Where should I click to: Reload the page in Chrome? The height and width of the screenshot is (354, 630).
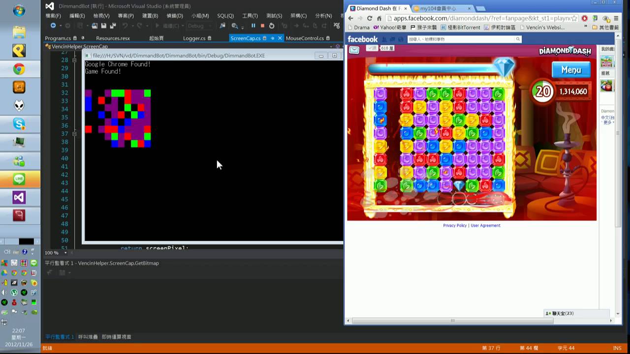pos(370,18)
